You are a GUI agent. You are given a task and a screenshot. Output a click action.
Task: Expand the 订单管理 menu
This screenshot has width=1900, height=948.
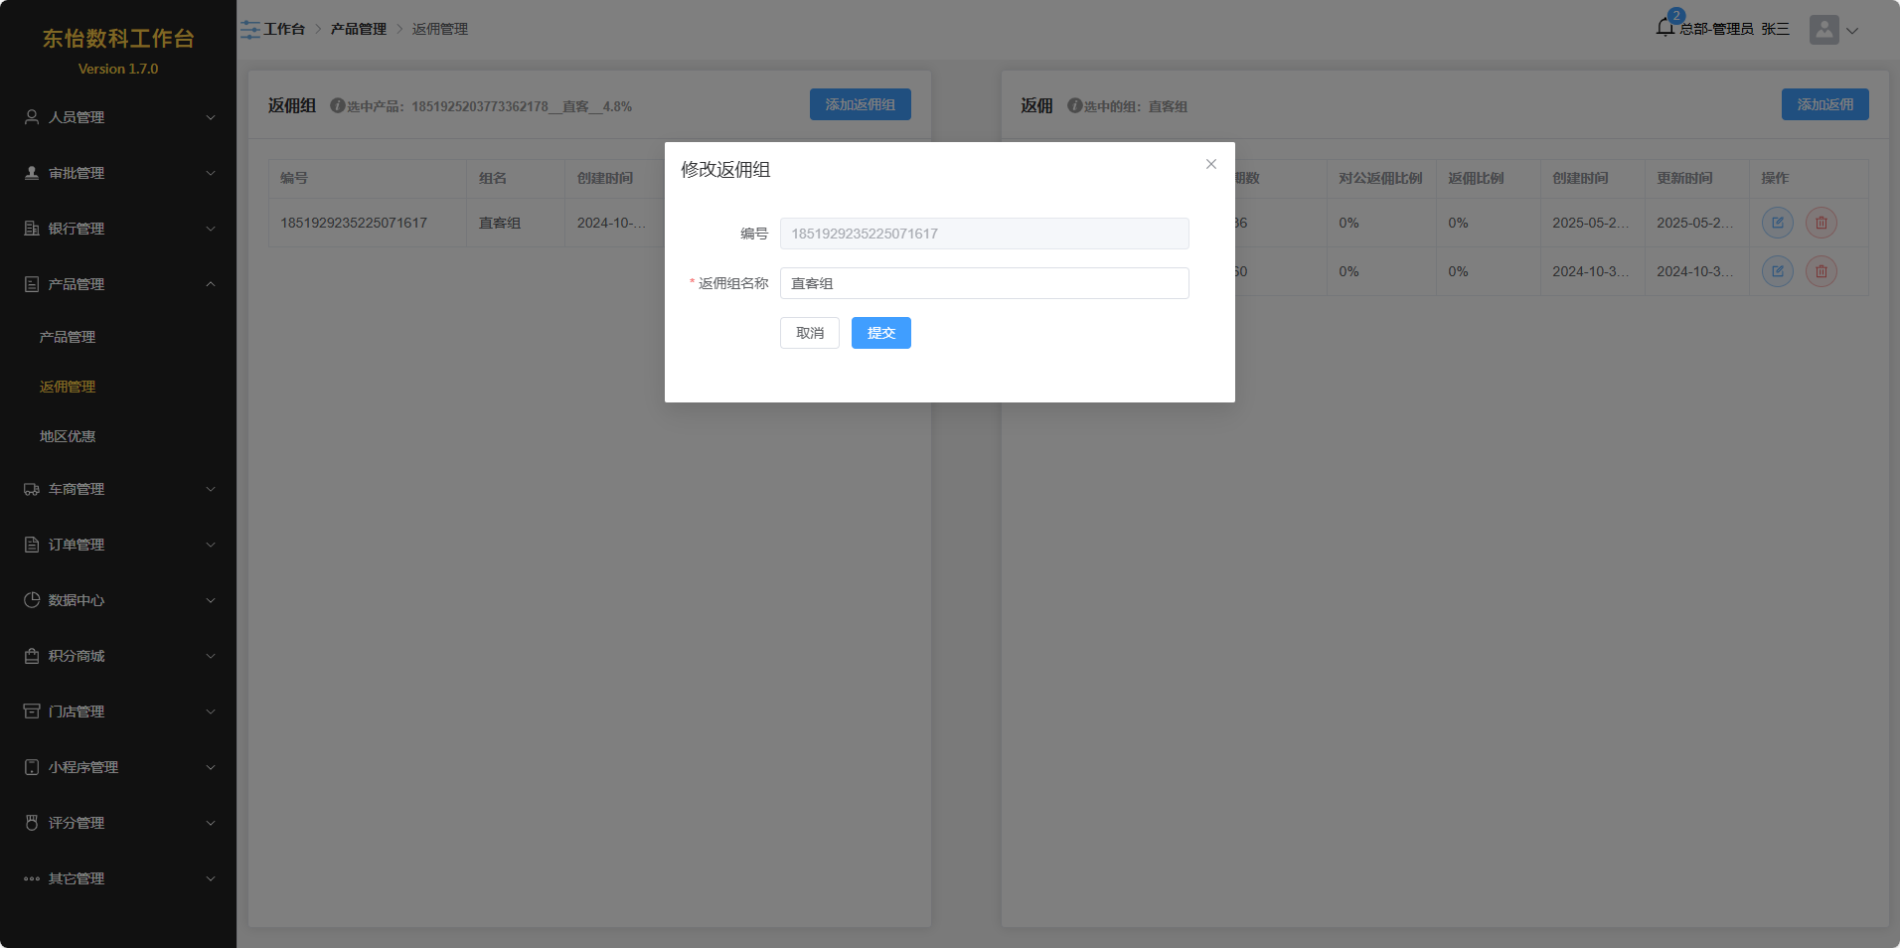pyautogui.click(x=118, y=545)
